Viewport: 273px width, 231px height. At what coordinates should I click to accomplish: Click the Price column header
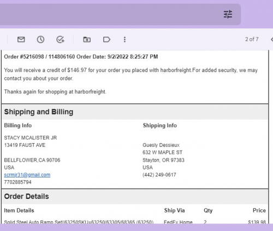point(259,210)
